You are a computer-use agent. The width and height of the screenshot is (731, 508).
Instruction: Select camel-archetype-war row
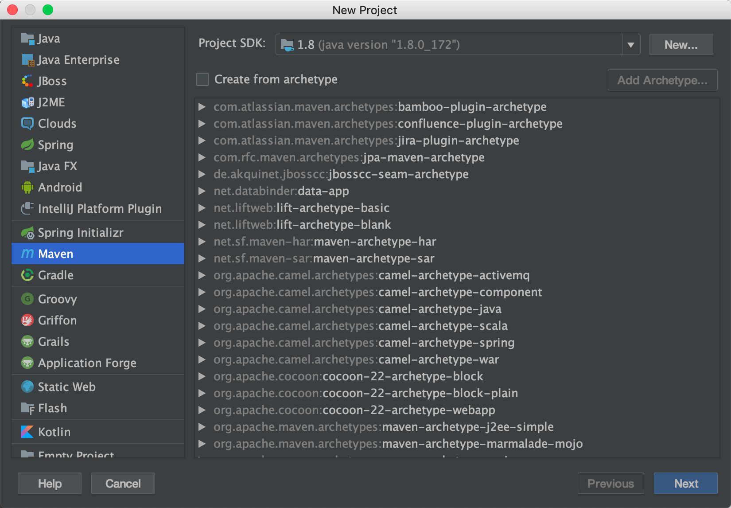click(457, 360)
